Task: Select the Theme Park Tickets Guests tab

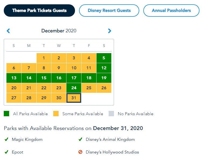Action: click(39, 11)
